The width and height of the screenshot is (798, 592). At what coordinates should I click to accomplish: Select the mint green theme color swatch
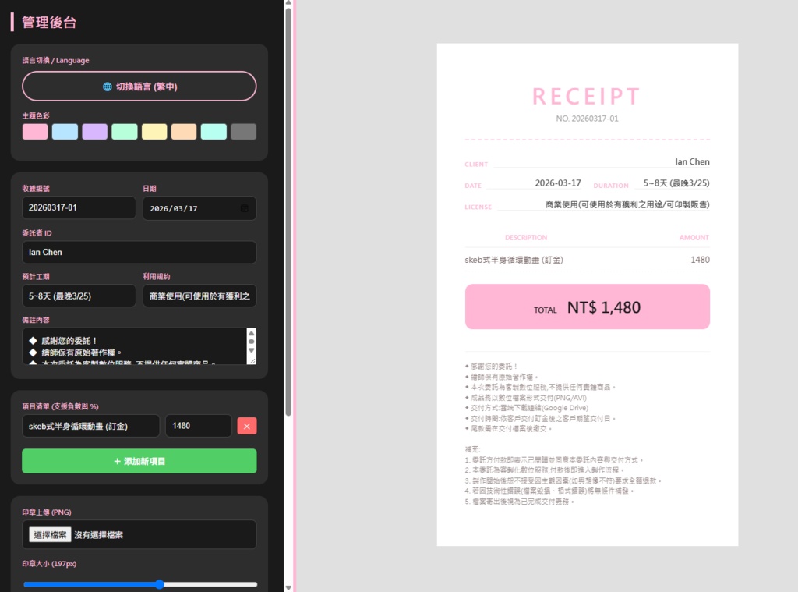coord(125,132)
